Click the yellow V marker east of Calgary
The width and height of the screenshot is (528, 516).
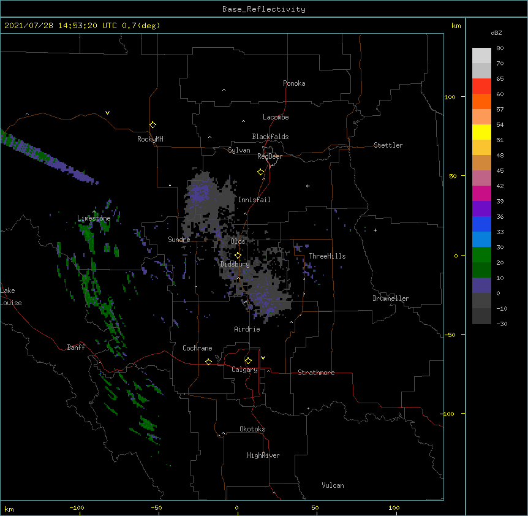tap(263, 358)
